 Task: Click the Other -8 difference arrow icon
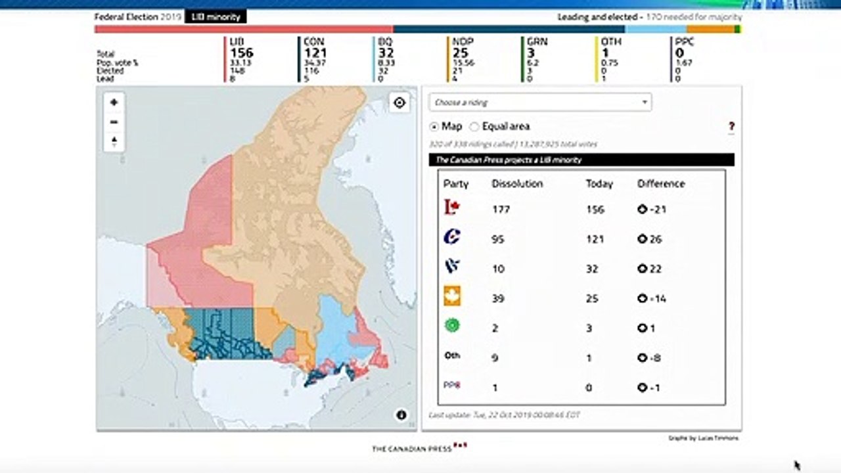click(x=642, y=358)
